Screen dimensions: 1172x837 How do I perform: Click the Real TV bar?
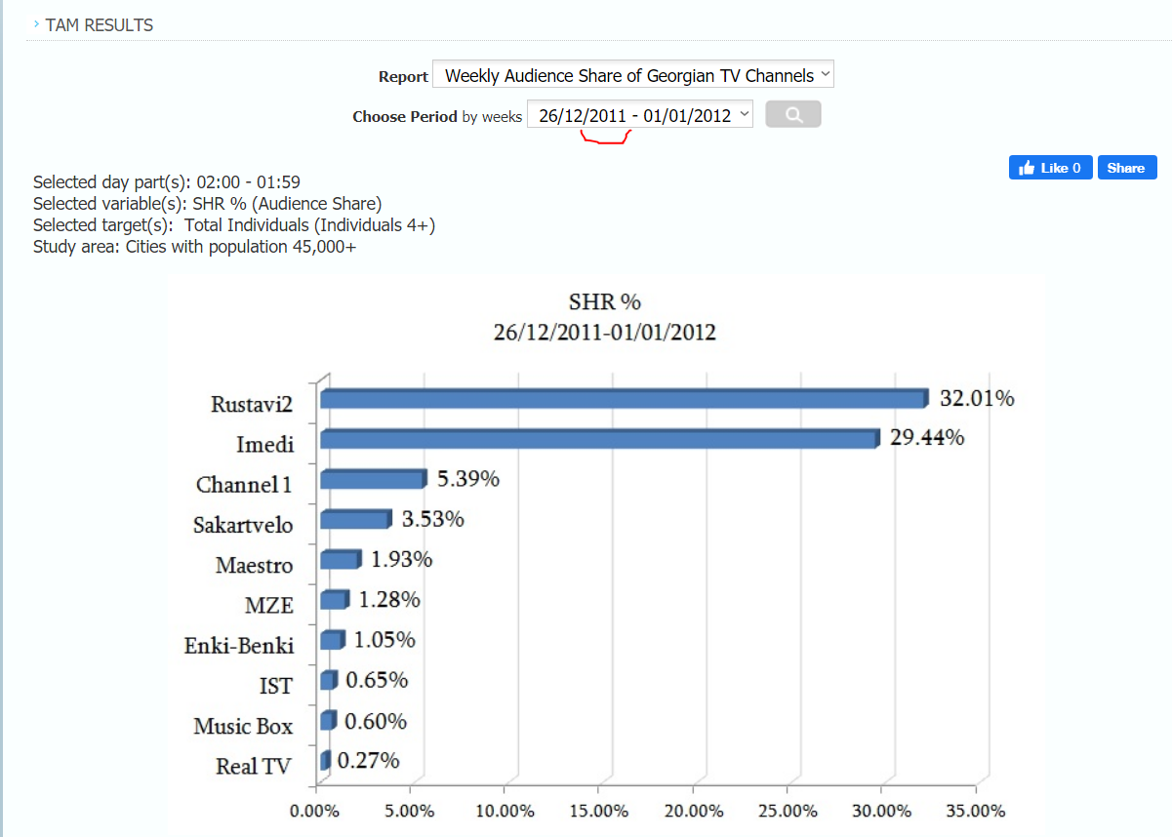coord(326,760)
